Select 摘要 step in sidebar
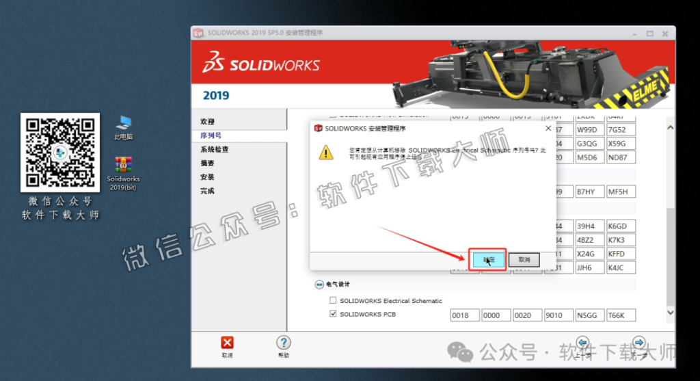This screenshot has height=381, width=700. pos(207,163)
